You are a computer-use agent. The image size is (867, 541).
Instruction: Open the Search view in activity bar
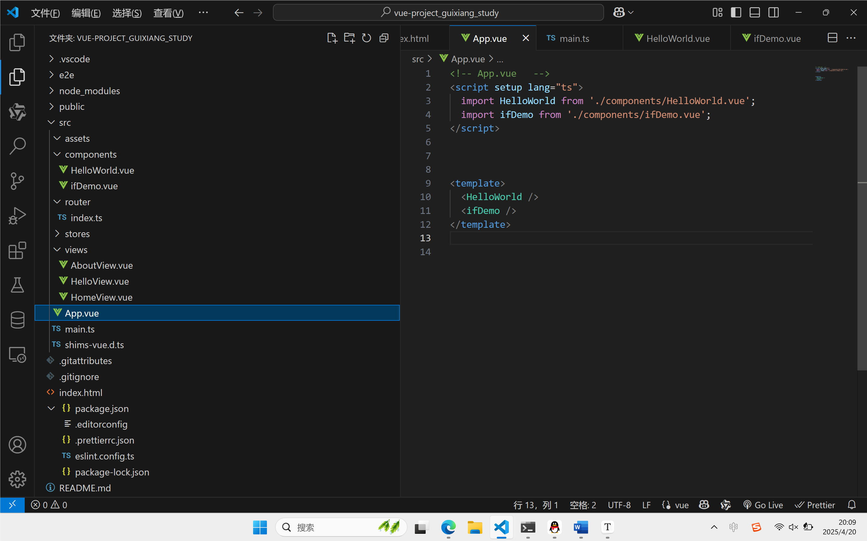17,146
